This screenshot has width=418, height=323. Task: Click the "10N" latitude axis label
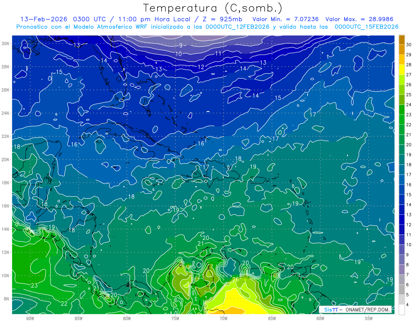5,276
